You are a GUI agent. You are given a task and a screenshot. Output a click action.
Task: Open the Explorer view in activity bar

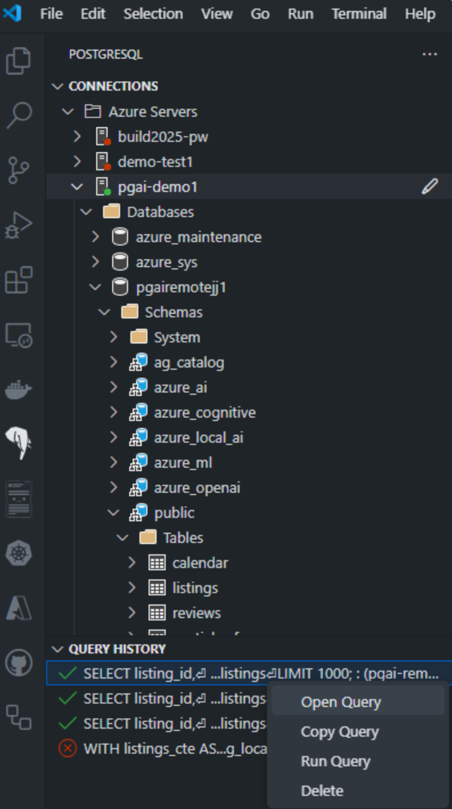tap(19, 61)
